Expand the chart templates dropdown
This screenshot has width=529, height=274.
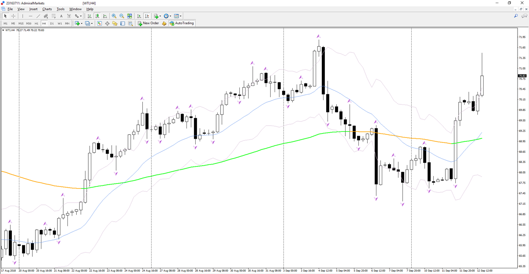[181, 16]
